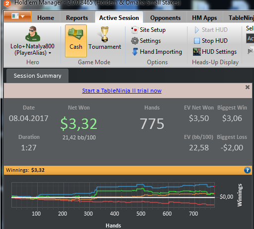Click the EV bb/100 value 22,58
This screenshot has width=254, height=229.
tap(199, 148)
